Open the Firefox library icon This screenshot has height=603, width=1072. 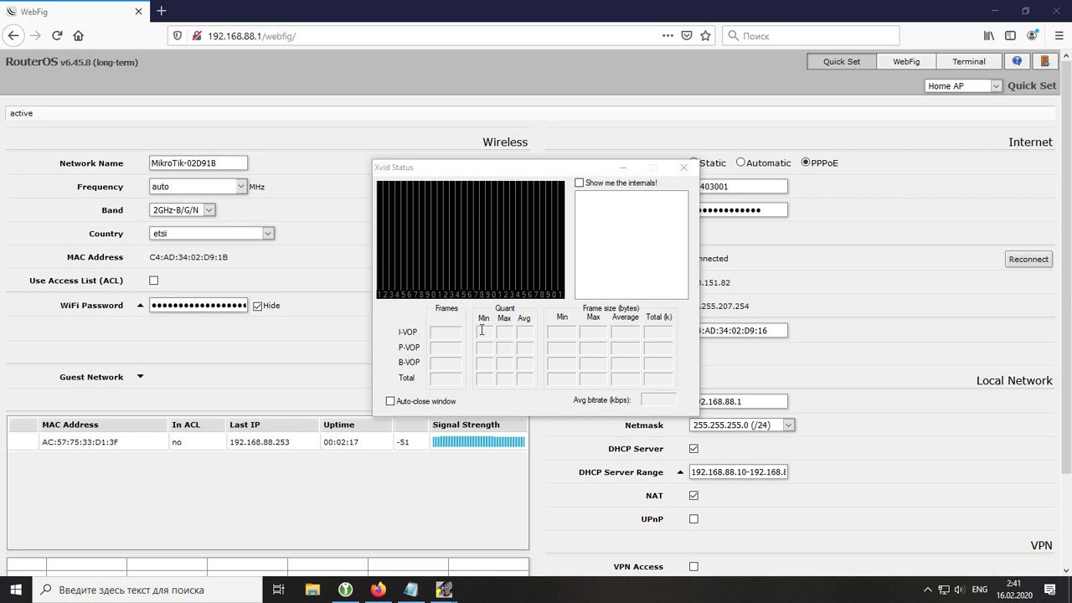tap(989, 36)
